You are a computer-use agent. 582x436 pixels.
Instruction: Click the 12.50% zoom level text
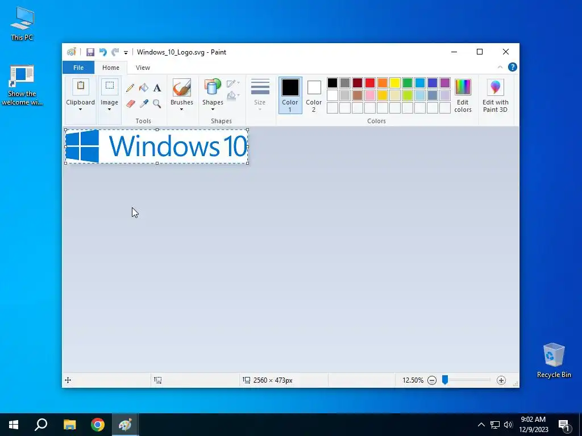pyautogui.click(x=413, y=380)
